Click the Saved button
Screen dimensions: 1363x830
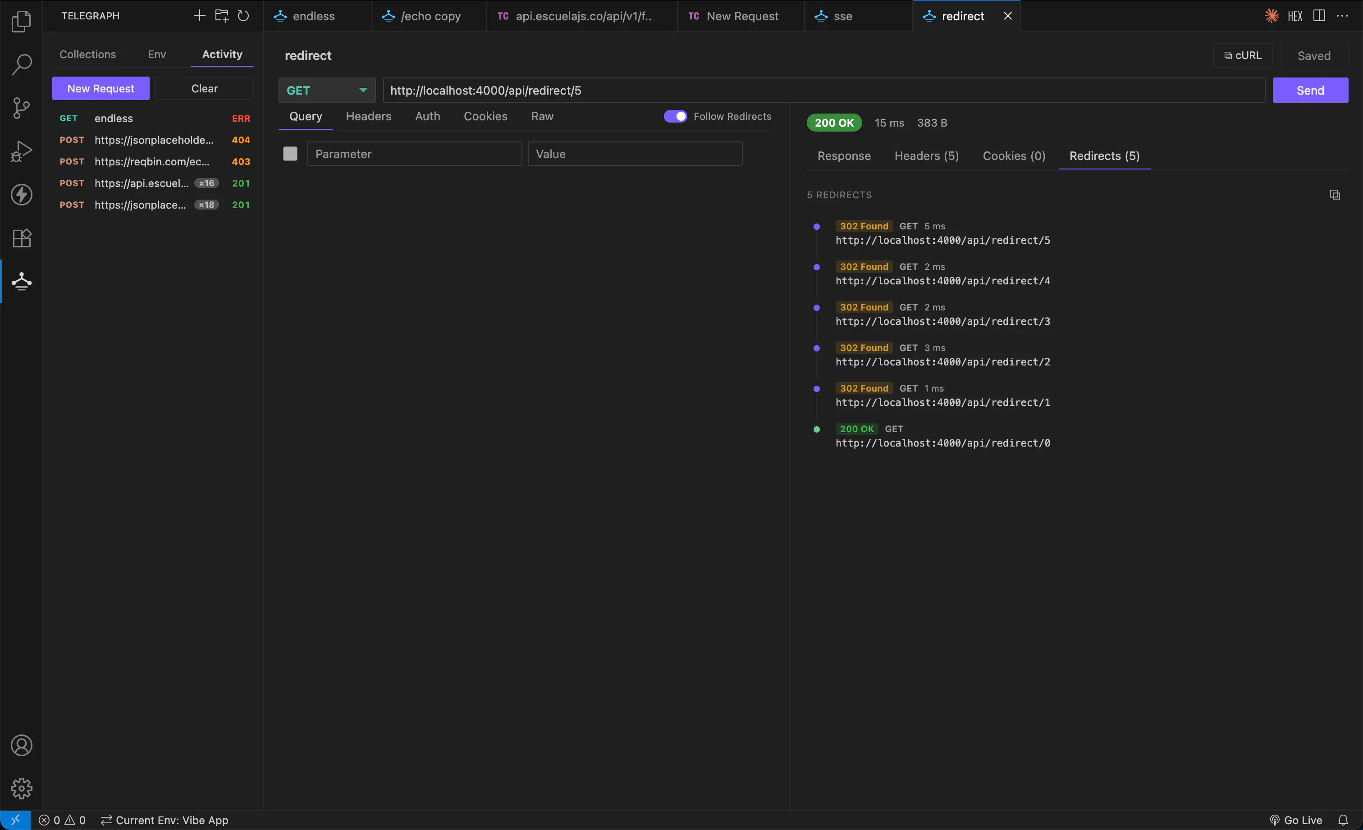(1314, 55)
